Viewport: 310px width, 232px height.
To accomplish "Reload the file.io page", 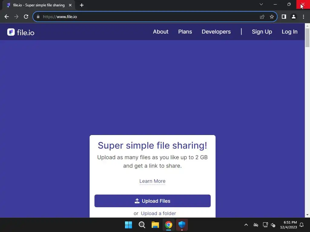I will click(26, 17).
